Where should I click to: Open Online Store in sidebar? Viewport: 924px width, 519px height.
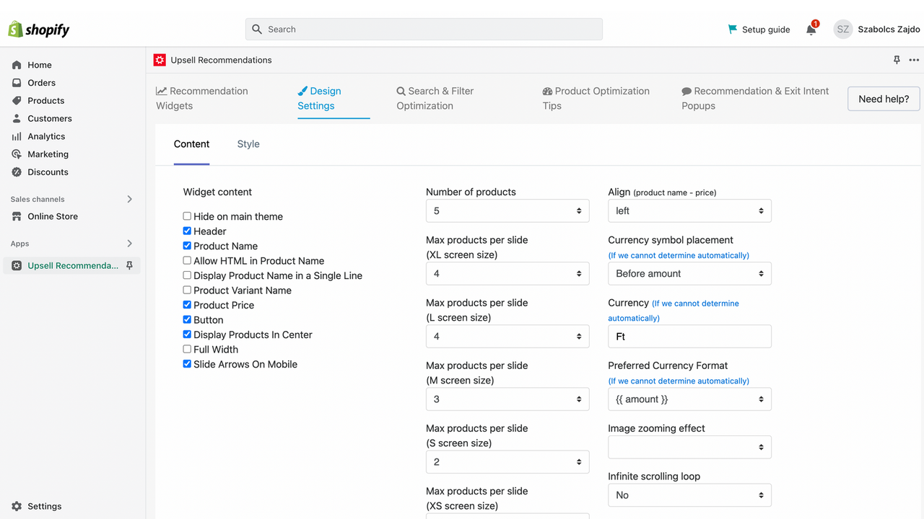click(x=53, y=216)
